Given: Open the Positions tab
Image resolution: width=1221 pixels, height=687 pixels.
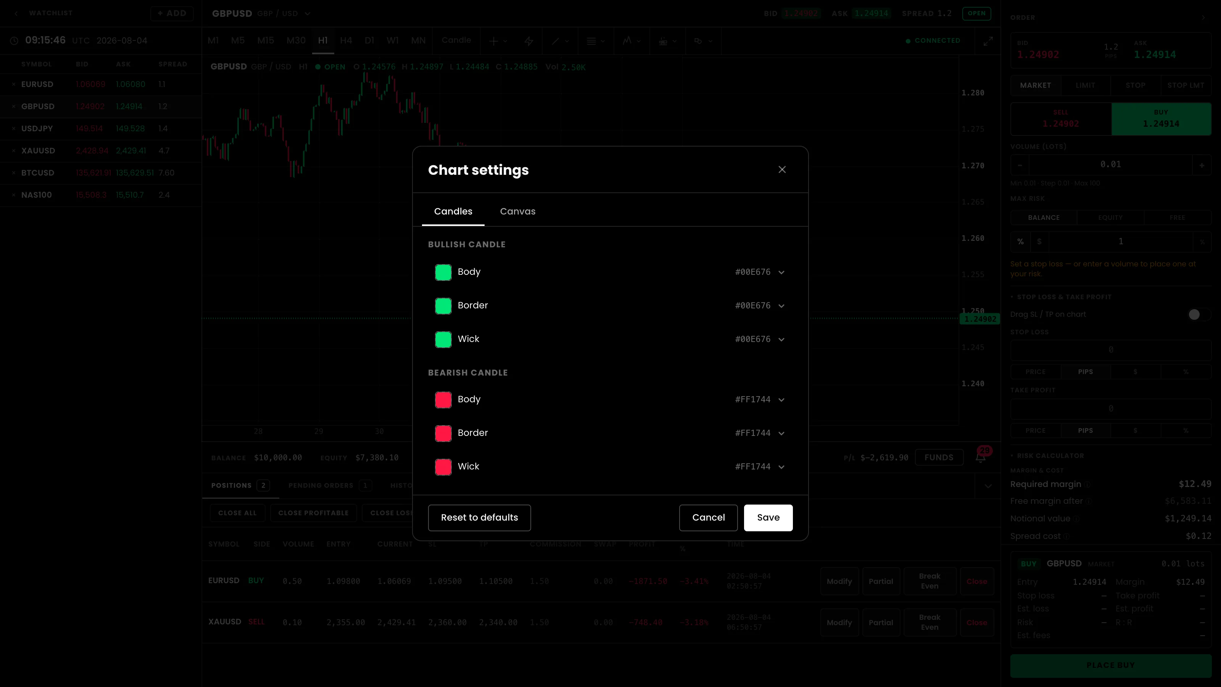Looking at the screenshot, I should click(240, 485).
